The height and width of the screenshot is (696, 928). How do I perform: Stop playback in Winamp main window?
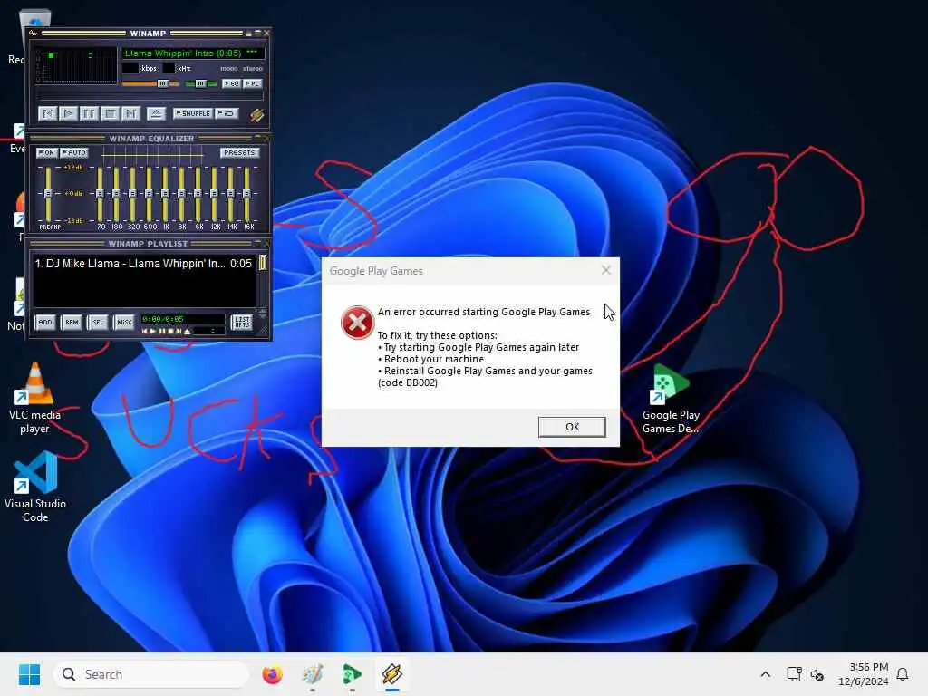tap(110, 113)
